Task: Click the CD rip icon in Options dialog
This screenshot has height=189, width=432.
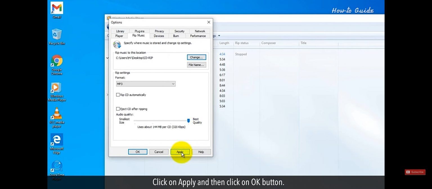Action: coord(117,44)
